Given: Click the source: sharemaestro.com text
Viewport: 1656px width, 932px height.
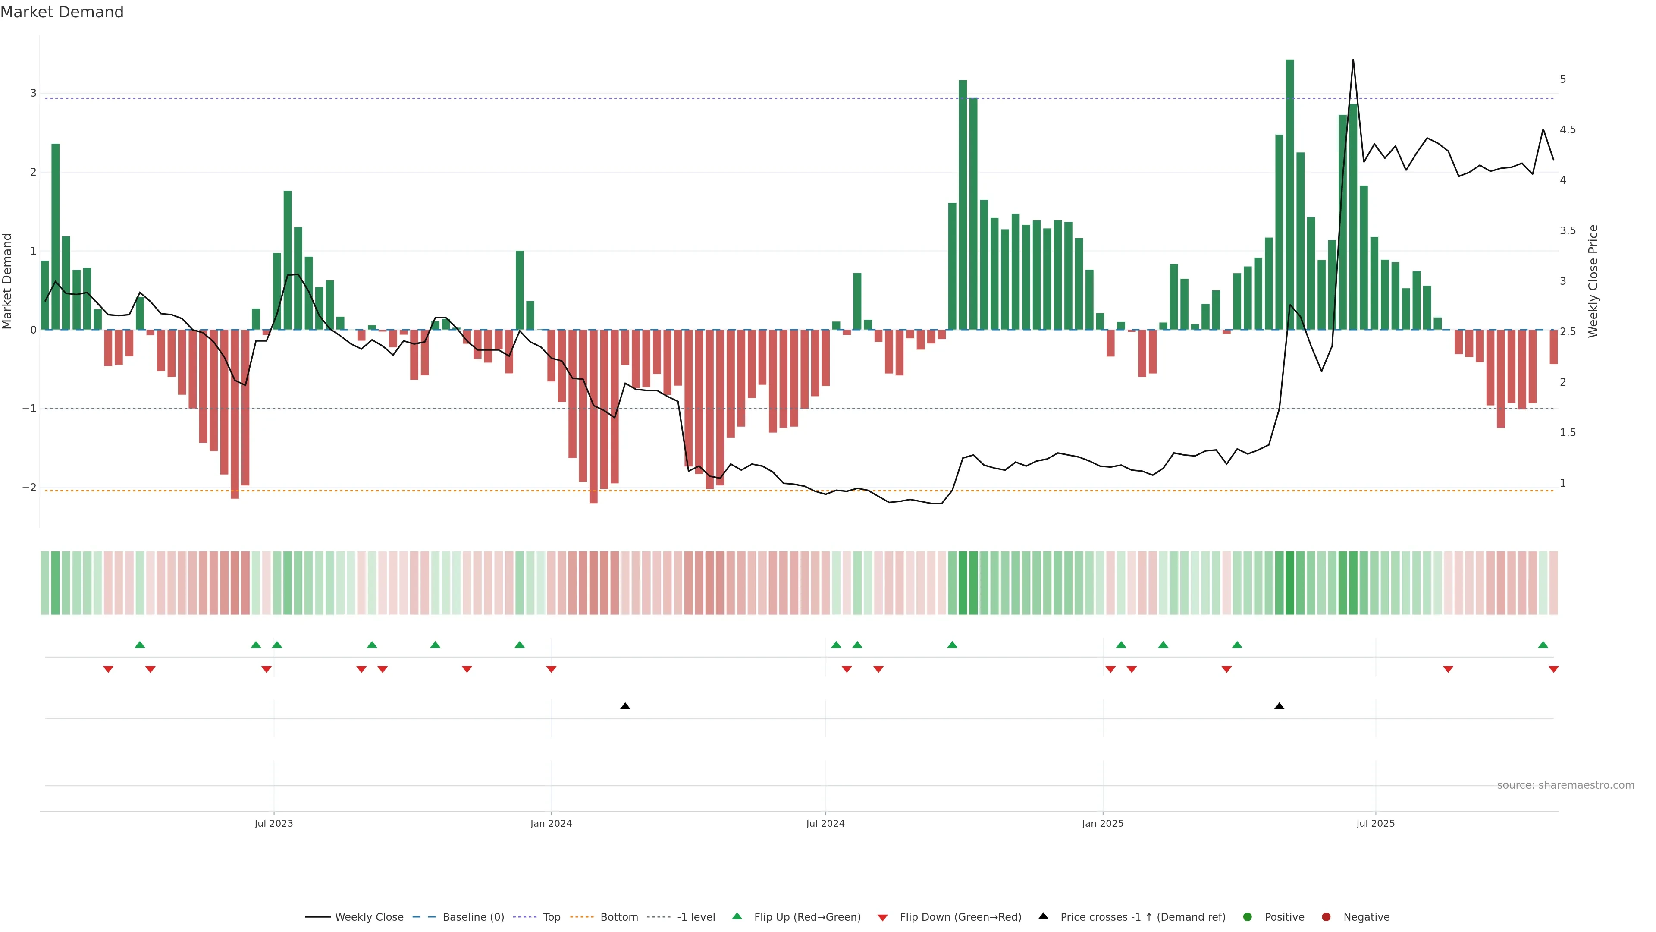Looking at the screenshot, I should 1565,785.
